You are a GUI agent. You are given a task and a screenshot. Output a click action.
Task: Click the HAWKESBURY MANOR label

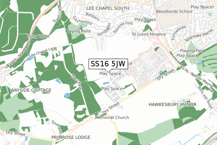pyautogui.click(x=173, y=104)
